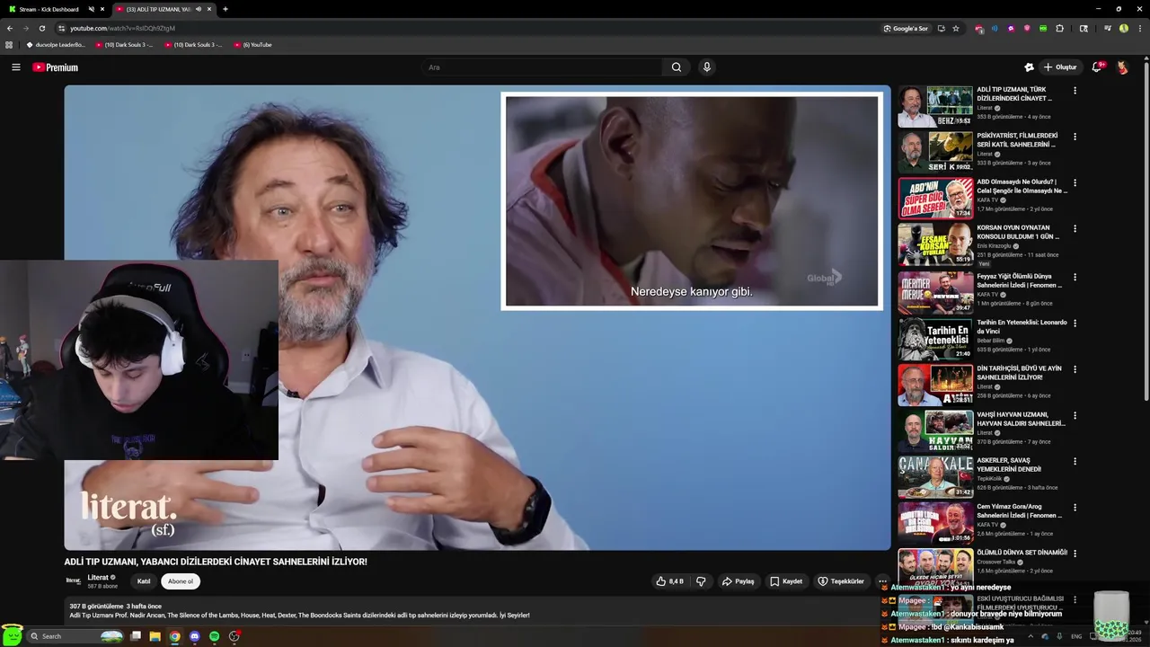Click inside the Ara search field
Screen dimensions: 1150x647
[x=543, y=67]
